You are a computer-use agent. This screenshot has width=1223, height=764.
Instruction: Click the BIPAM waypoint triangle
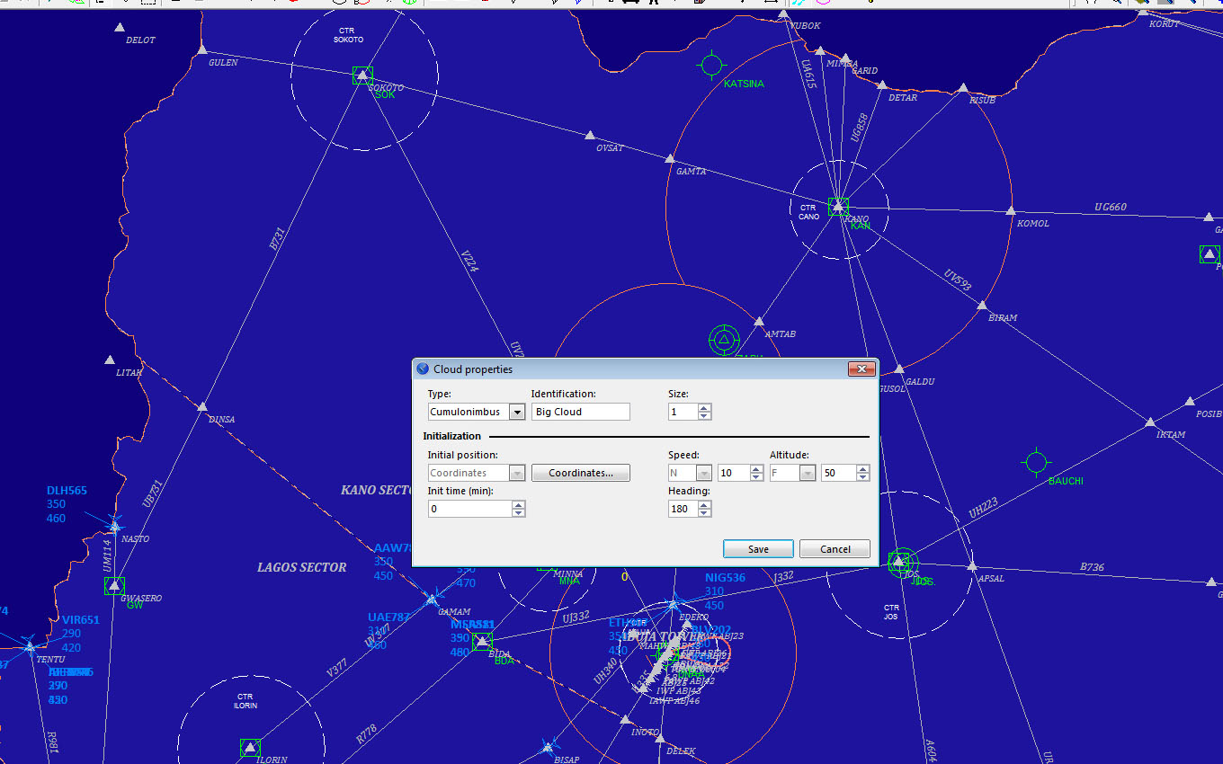tap(982, 306)
